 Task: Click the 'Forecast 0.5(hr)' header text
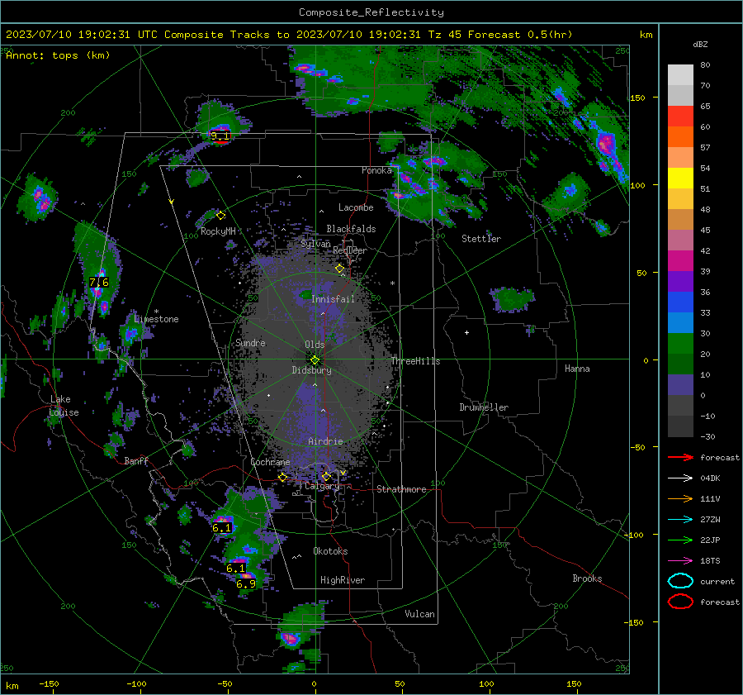tap(520, 35)
